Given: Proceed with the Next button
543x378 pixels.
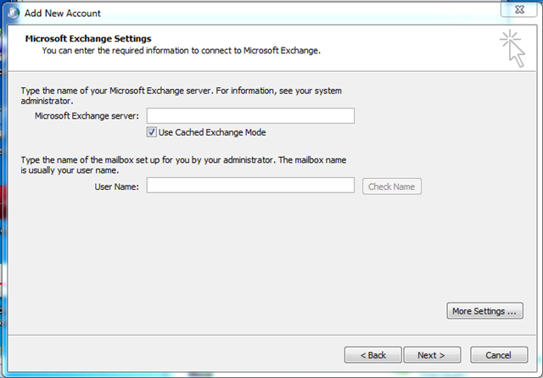Looking at the screenshot, I should pyautogui.click(x=432, y=355).
